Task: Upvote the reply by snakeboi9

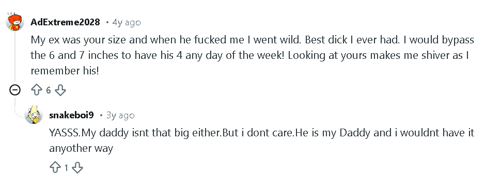Action: coord(55,168)
